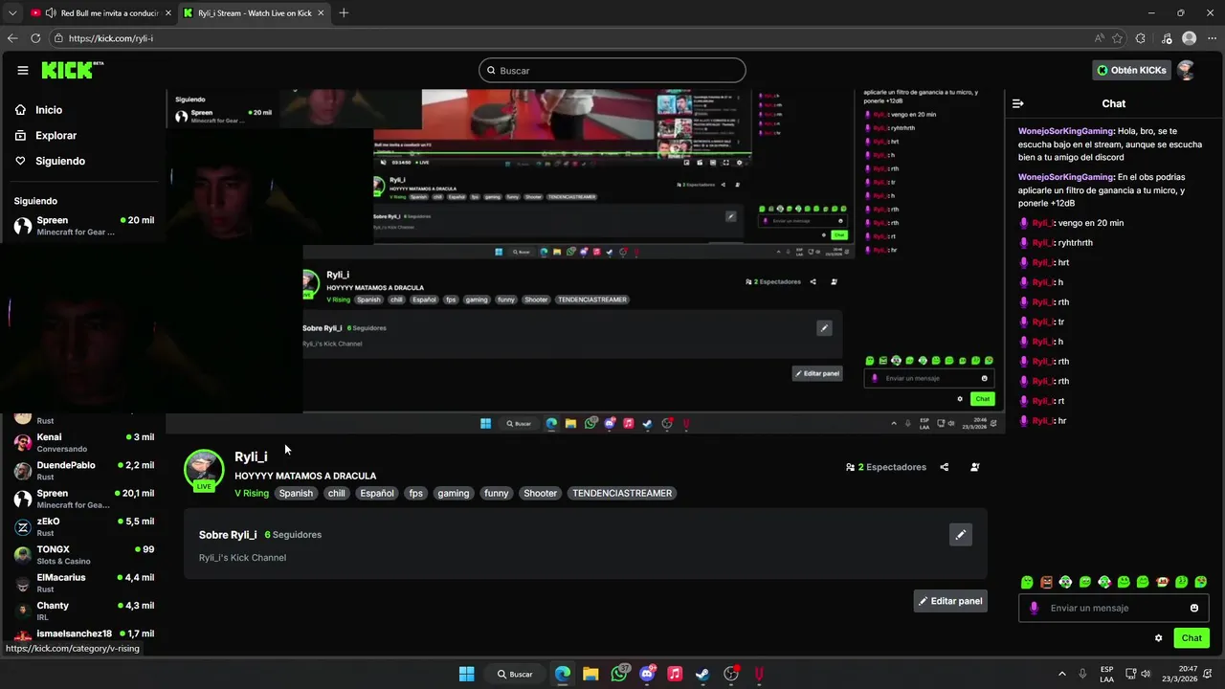Open a new browser tab

pyautogui.click(x=344, y=13)
